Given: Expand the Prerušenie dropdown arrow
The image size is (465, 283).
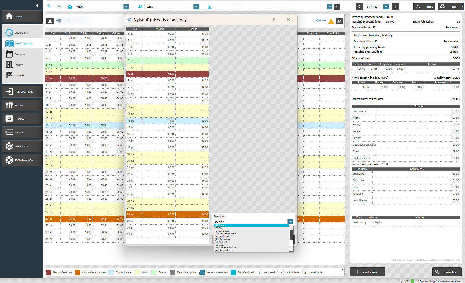Looking at the screenshot, I should pyautogui.click(x=291, y=221).
